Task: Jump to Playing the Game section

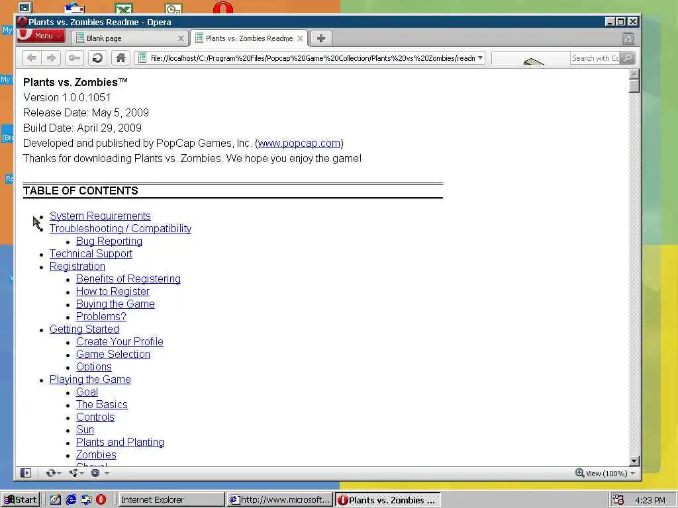Action: coord(90,379)
